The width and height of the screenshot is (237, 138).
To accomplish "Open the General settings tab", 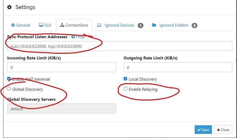I will point(21,25).
